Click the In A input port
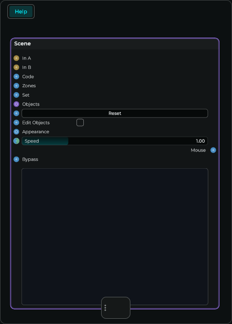 [x=16, y=59]
